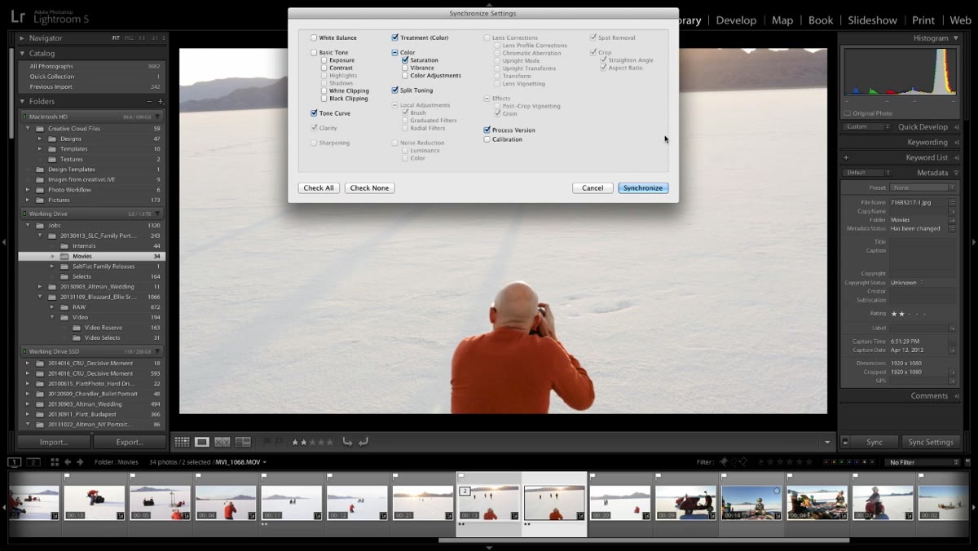Screen dimensions: 978x551
Task: Click the icon beside File Name field
Action: pyautogui.click(x=952, y=202)
